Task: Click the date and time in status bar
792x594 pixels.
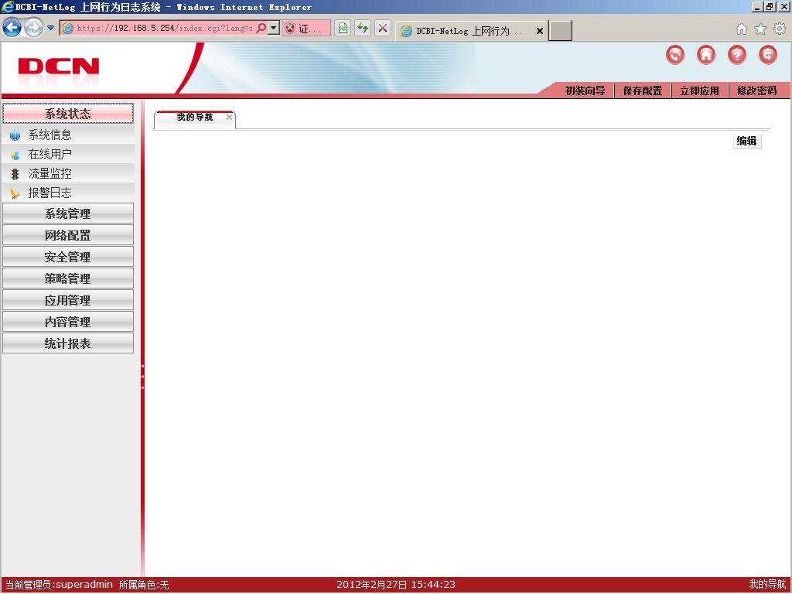Action: coord(396,585)
